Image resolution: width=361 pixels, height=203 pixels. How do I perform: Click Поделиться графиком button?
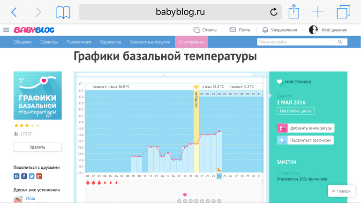pyautogui.click(x=305, y=140)
